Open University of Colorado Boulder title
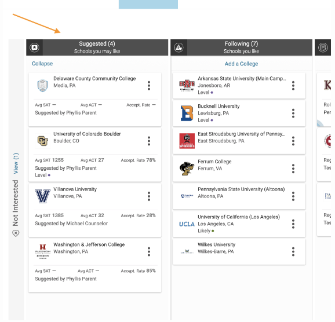The width and height of the screenshot is (335, 322). [87, 134]
